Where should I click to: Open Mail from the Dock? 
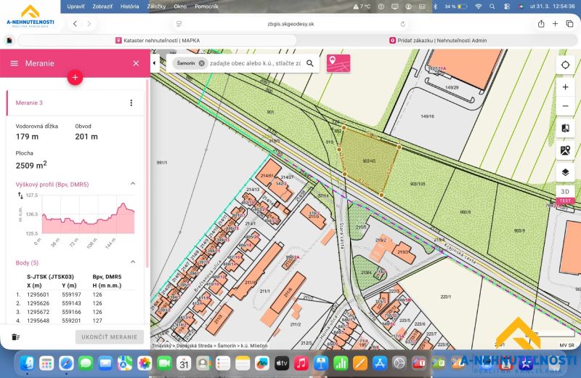click(x=105, y=363)
